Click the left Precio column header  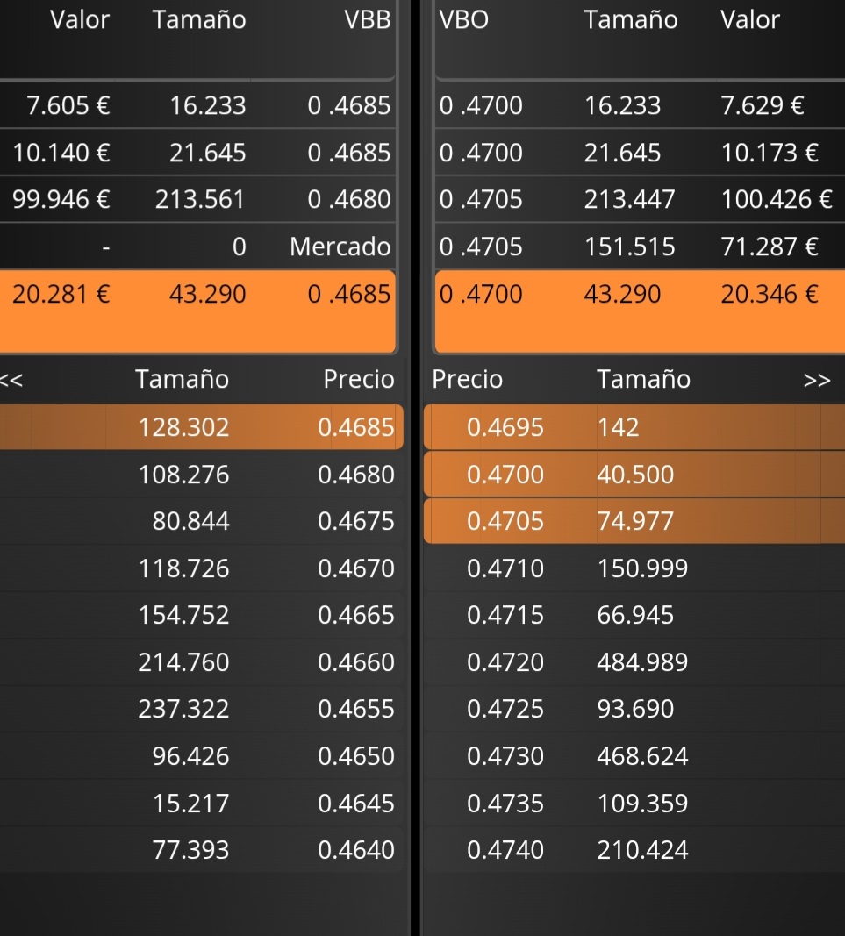click(359, 380)
